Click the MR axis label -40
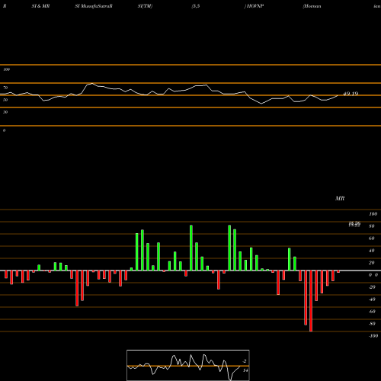Image resolution: width=381 pixels, height=381 pixels. (372, 299)
